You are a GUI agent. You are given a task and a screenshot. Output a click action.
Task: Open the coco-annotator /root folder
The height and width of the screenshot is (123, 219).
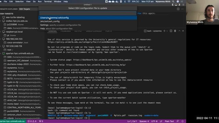pyautogui.click(x=16, y=42)
